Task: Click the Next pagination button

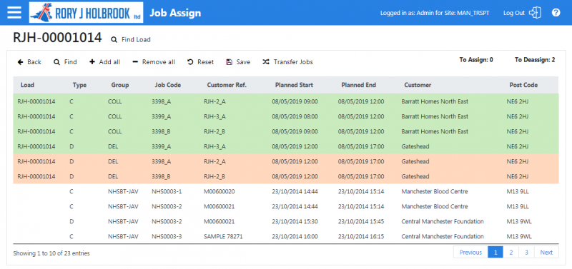Action: point(546,253)
